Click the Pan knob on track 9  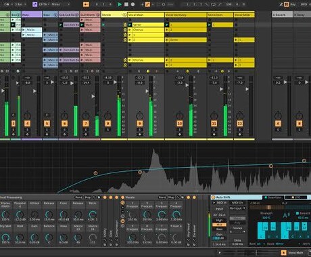[x=139, y=116]
